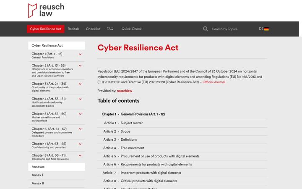Image resolution: width=302 pixels, height=189 pixels.
Task: Select Chapter 5 (Art. 52 - 60) in sidebar
Action: 49,114
